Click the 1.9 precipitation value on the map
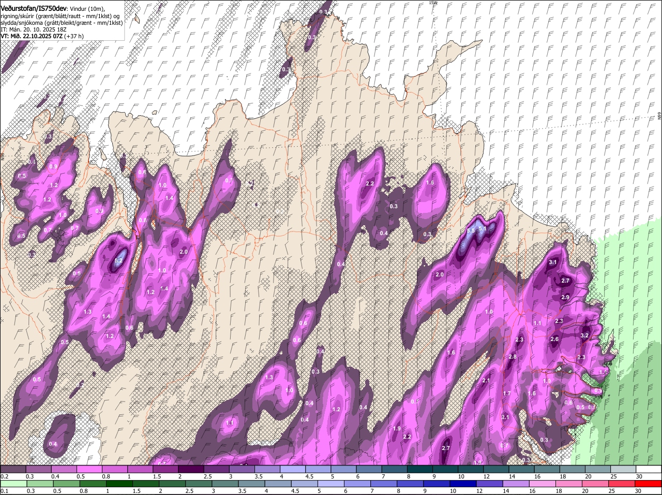 click(397, 429)
